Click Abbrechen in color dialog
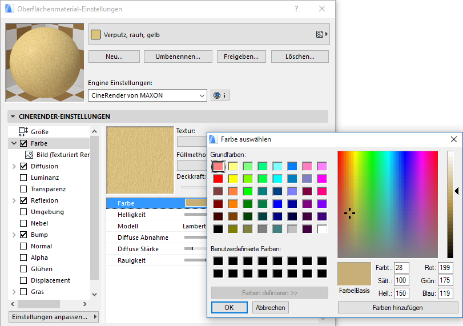Image resolution: width=463 pixels, height=326 pixels. [271, 307]
